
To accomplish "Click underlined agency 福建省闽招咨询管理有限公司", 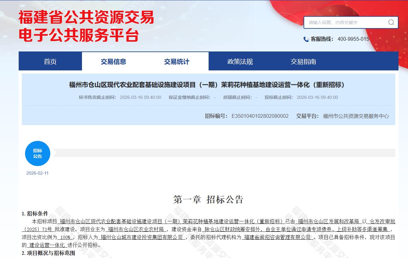I will pos(278,237).
